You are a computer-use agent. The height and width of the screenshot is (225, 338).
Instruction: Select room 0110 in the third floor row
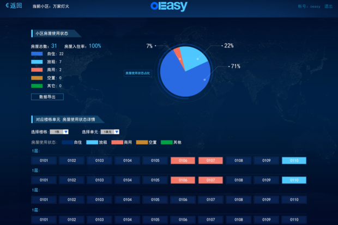click(x=294, y=200)
